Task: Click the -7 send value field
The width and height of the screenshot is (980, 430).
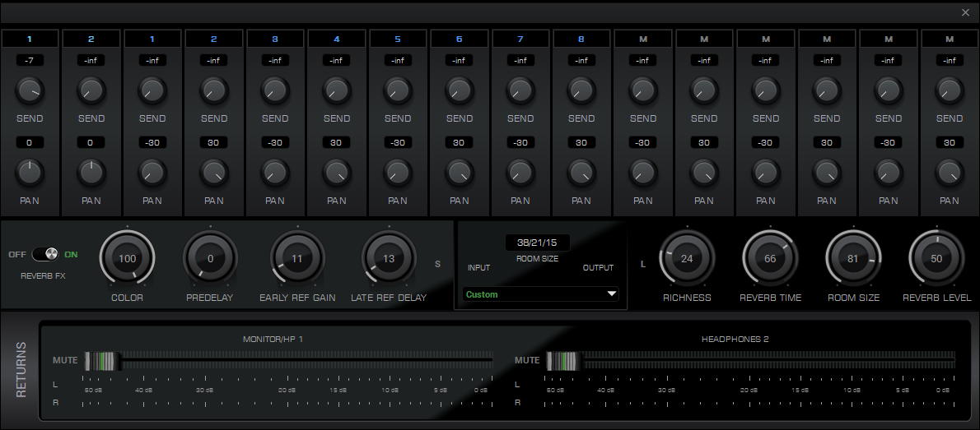Action: point(30,61)
